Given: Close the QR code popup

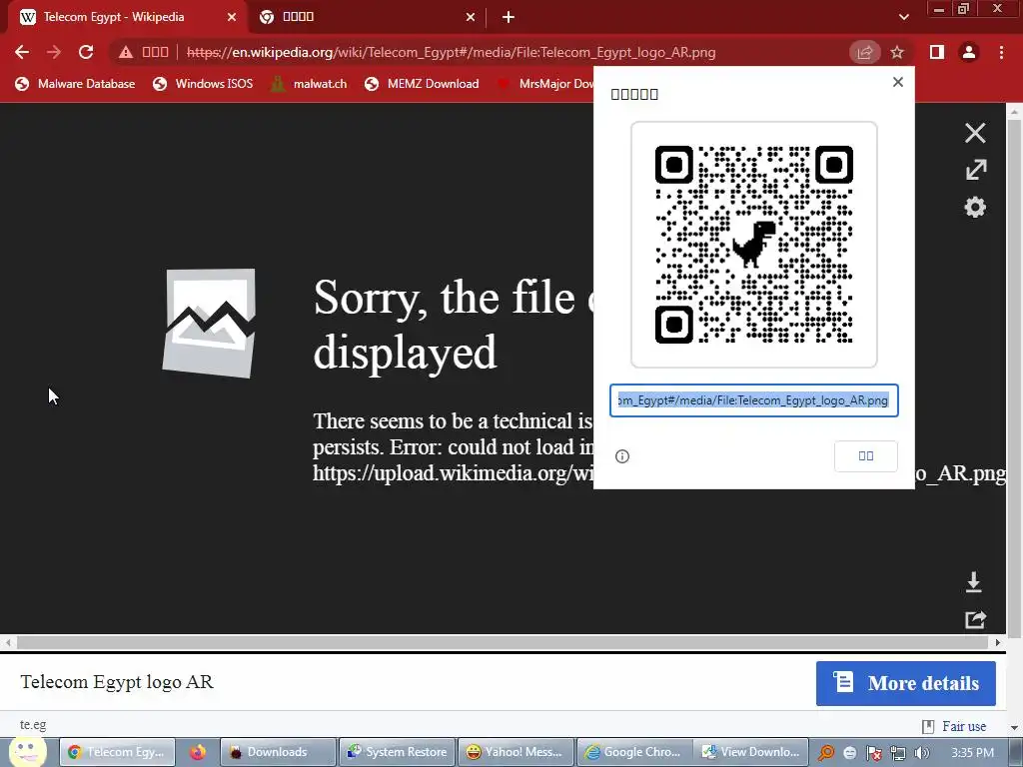Looking at the screenshot, I should pos(898,82).
